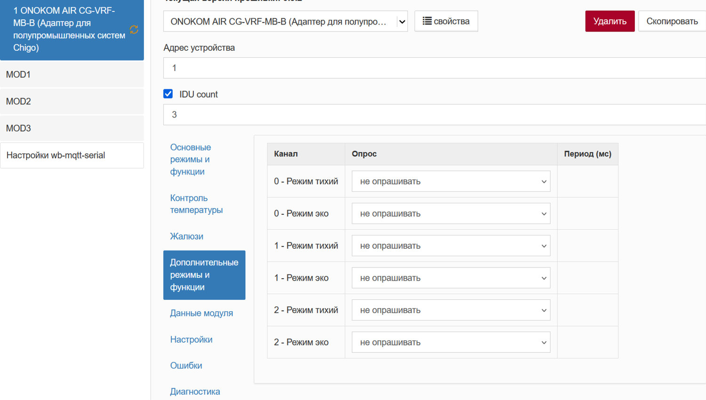Select the Данные модуля tab

click(201, 313)
